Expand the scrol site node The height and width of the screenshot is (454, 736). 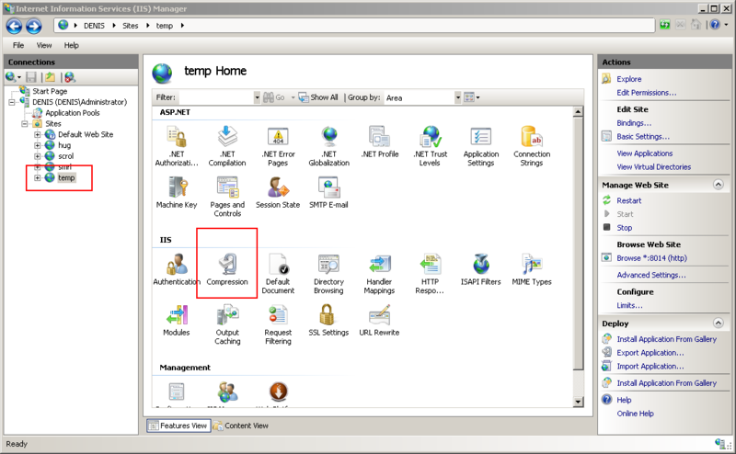pos(38,156)
